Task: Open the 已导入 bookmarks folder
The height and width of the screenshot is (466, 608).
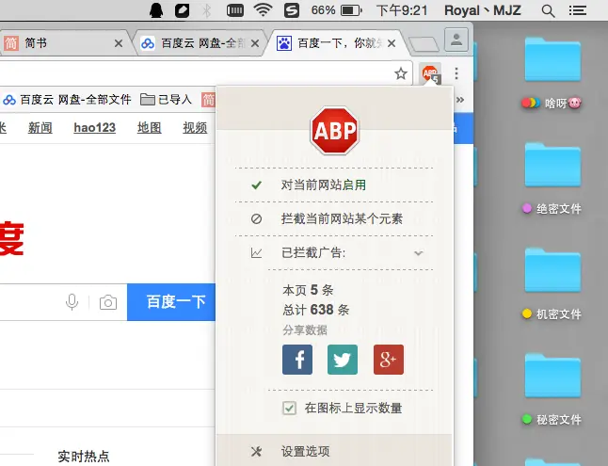Action: (x=166, y=100)
